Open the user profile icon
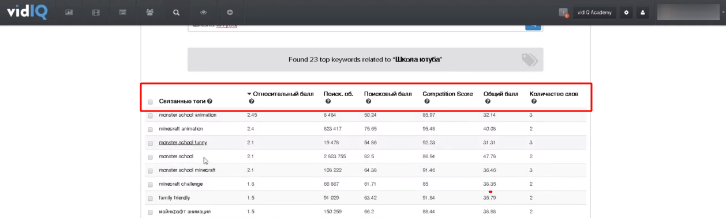 pos(642,13)
